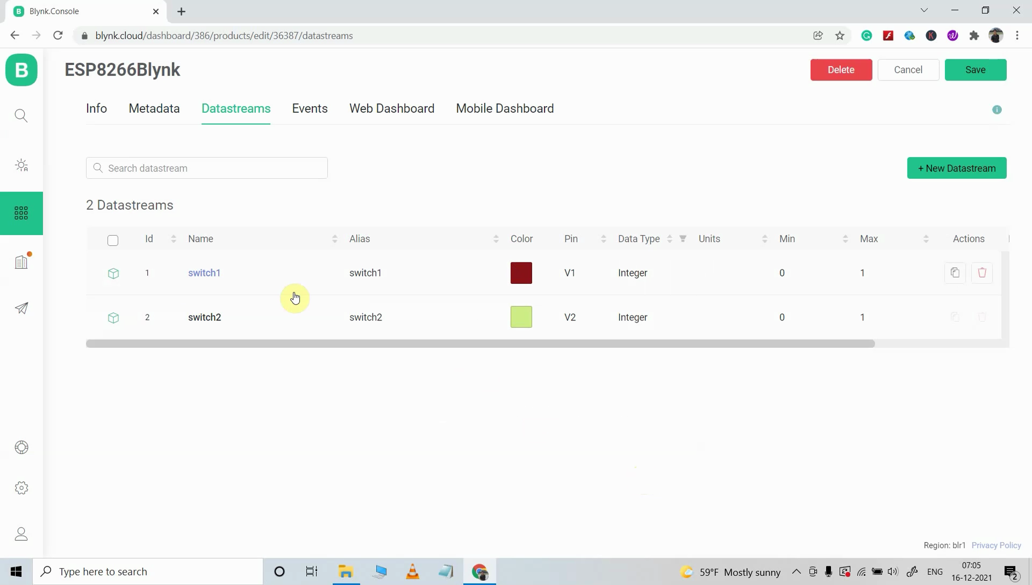Click the + New Datastream button

(957, 168)
